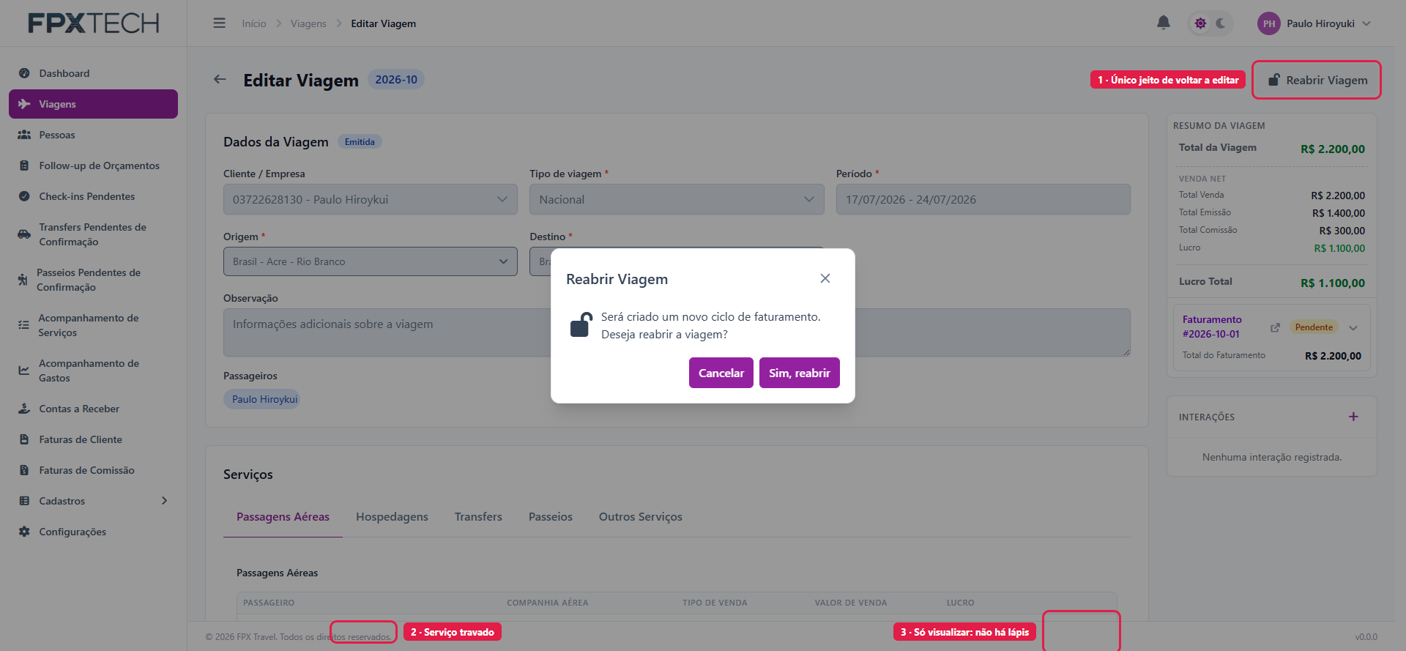Open the notifications bell
The image size is (1406, 651).
(x=1163, y=23)
